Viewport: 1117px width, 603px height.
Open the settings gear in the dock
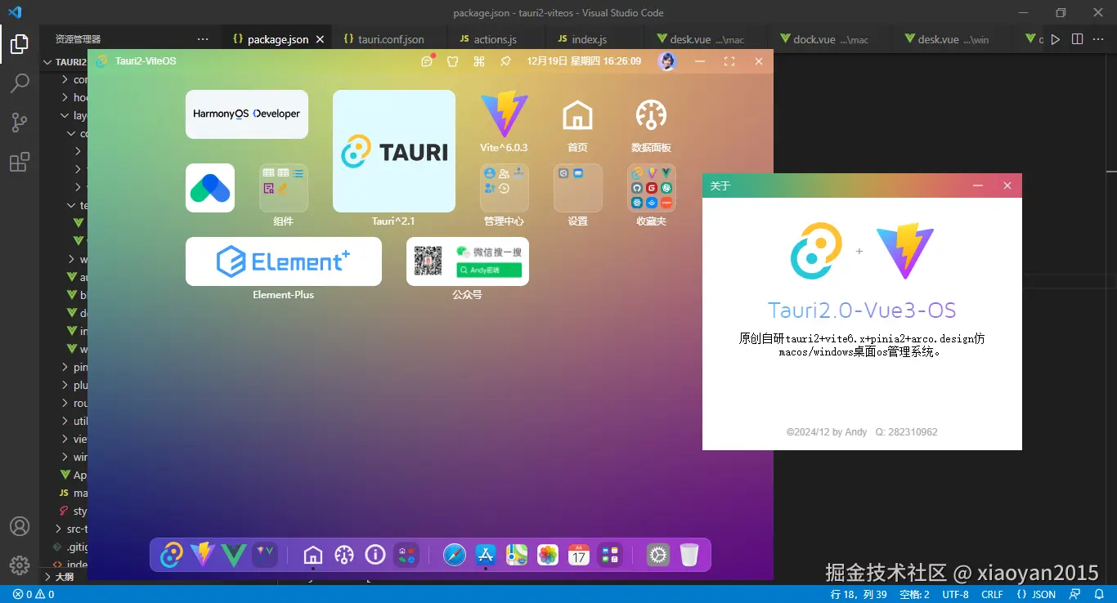658,556
